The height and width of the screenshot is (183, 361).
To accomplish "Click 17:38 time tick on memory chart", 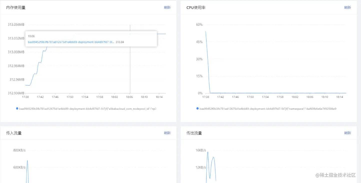I will [x=25, y=97].
